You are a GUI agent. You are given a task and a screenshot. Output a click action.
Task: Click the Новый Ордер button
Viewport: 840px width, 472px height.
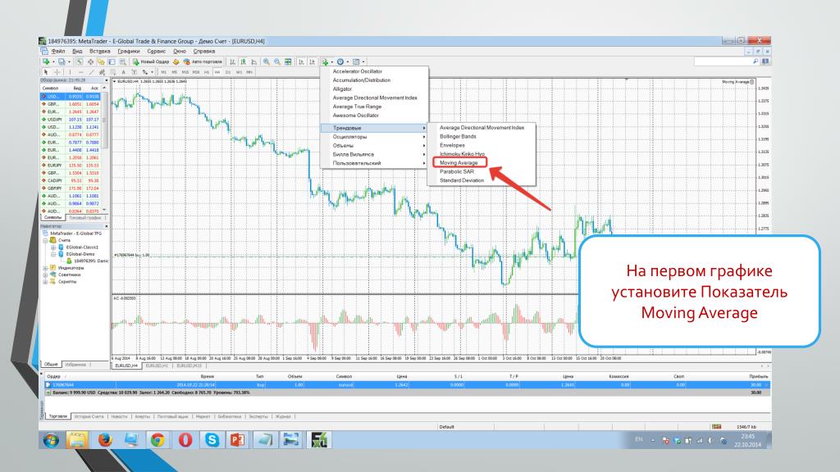[x=151, y=61]
